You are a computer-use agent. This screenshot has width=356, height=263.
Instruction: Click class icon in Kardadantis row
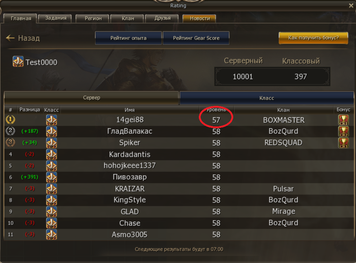click(52, 154)
